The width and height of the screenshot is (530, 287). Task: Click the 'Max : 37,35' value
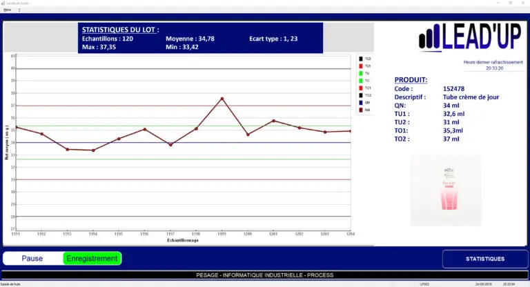click(99, 47)
